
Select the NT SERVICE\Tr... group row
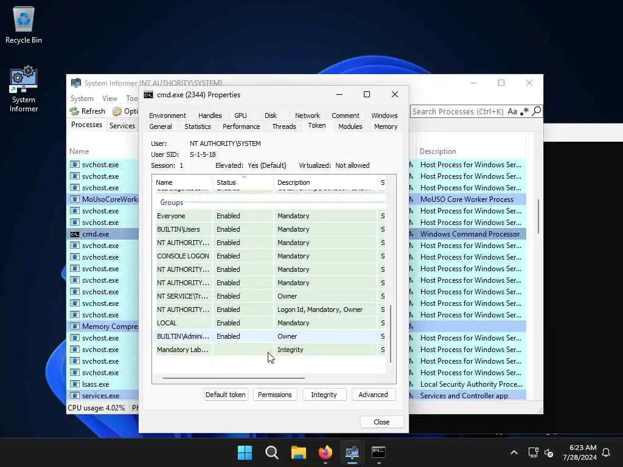[x=270, y=296]
